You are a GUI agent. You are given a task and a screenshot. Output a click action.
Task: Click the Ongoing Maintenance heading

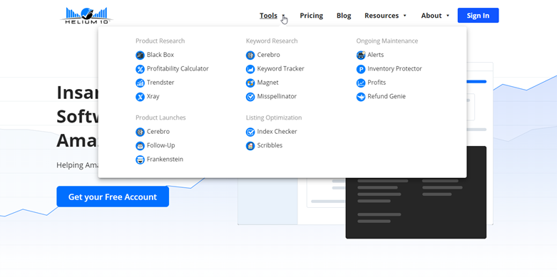387,41
